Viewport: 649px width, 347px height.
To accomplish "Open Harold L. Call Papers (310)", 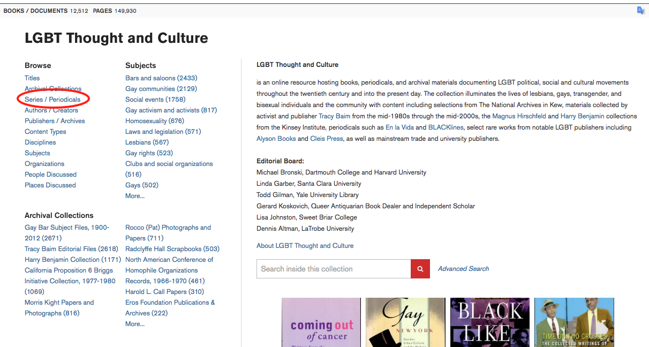I will pos(164,292).
